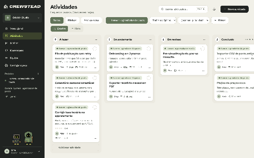Mark Onboarding em 3 passos complete
Image resolution: width=254 pixels, height=158 pixels.
(149, 49)
